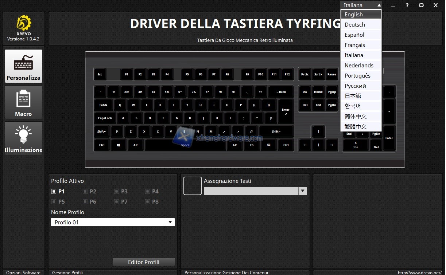This screenshot has height=275, width=446.
Task: Click the question mark help icon
Action: [407, 5]
